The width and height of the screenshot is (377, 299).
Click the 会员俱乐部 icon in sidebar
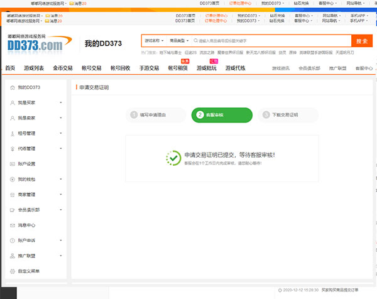click(13, 210)
